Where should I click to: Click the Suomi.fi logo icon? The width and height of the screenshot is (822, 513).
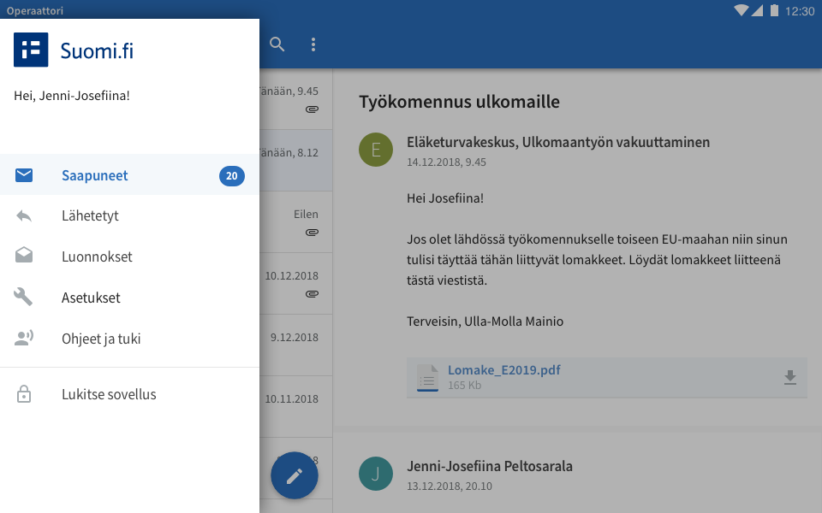[31, 50]
